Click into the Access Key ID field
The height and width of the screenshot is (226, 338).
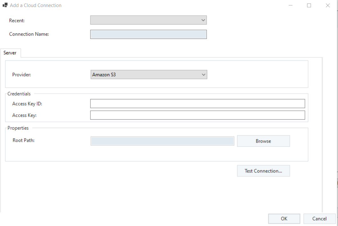(197, 104)
